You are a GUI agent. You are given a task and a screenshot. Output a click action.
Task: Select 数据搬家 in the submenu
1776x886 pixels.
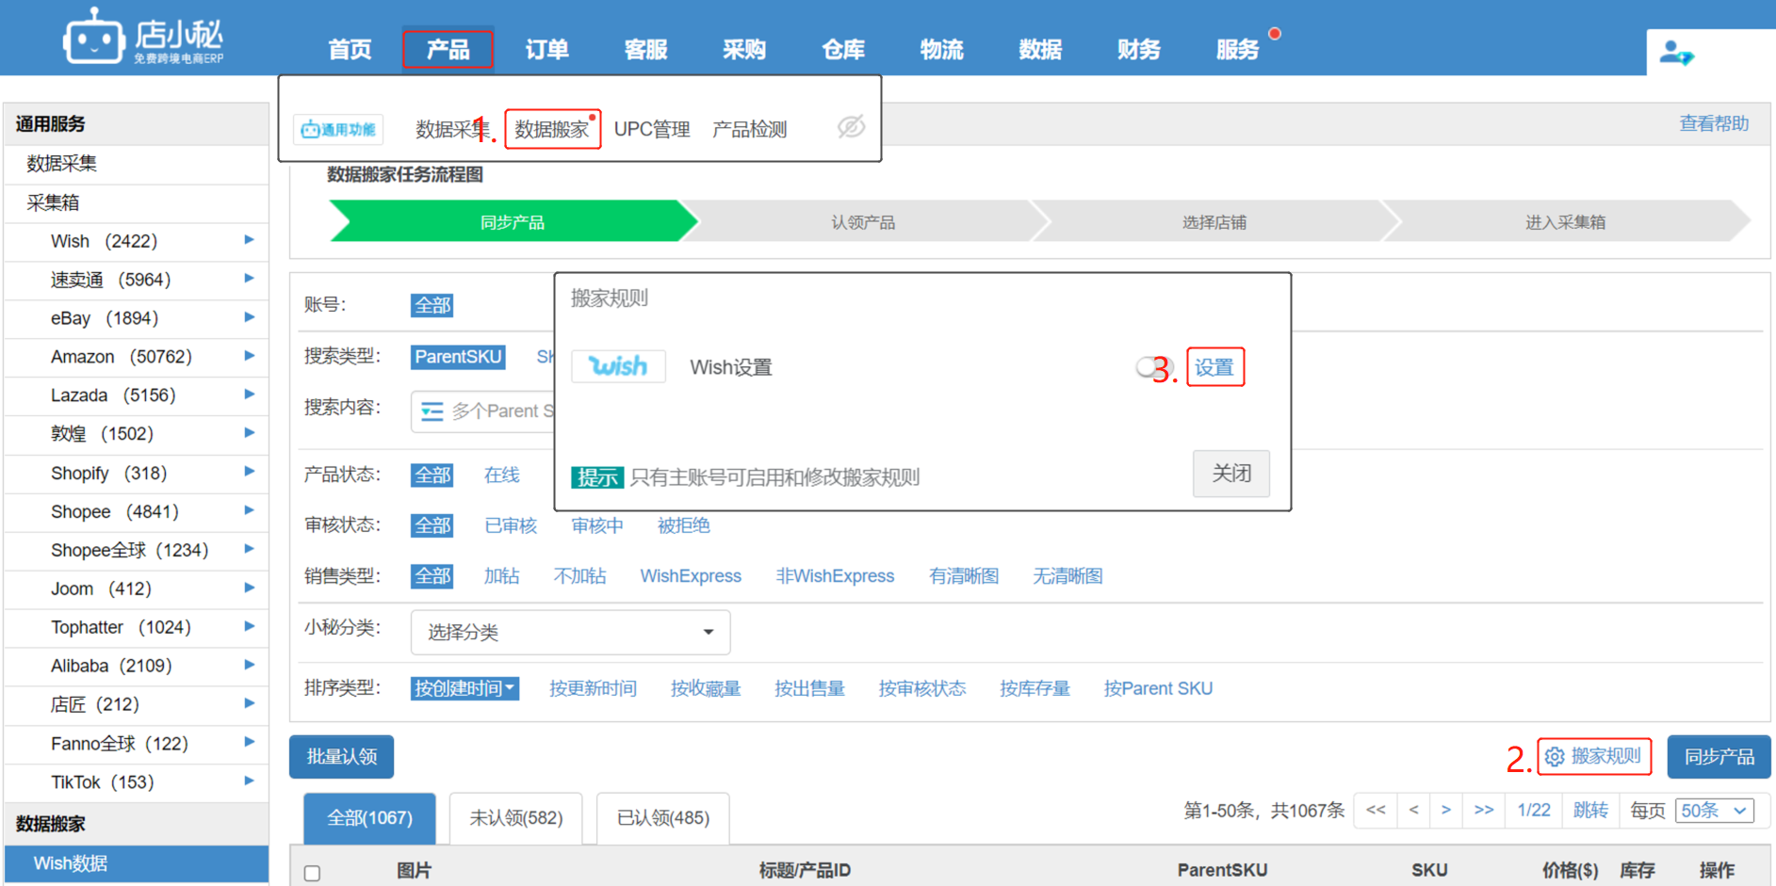552,129
